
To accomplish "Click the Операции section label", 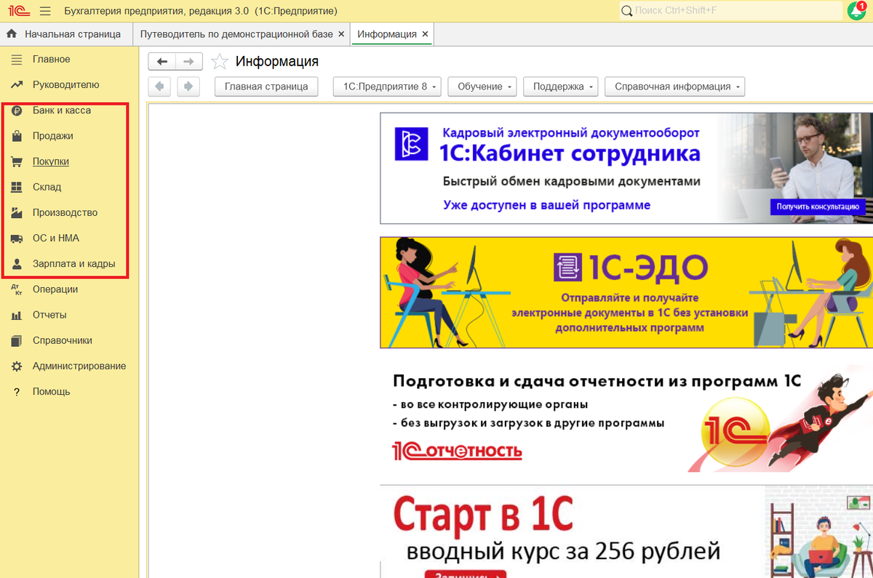I will coord(55,289).
